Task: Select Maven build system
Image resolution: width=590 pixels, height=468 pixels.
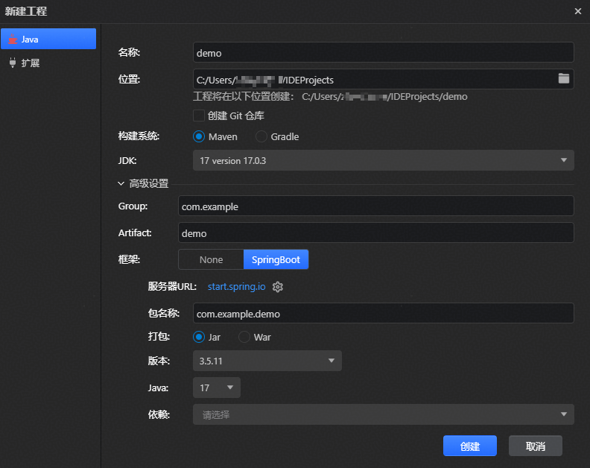Action: point(215,136)
